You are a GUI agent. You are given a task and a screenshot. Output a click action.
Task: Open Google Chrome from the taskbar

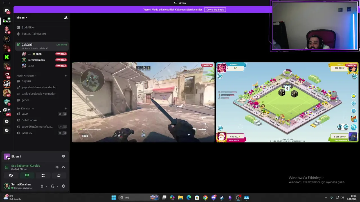click(205, 198)
